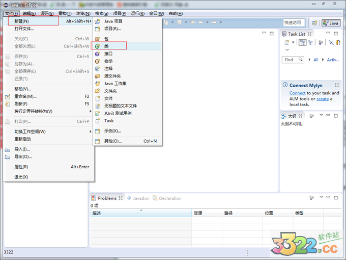Screen dimensions: 346x260
Task: Open 项目(P) menu
Action: [120, 13]
